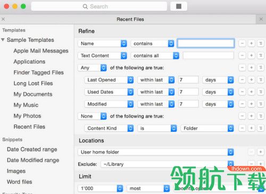Remove the Used Dates criterion

pyautogui.click(x=242, y=92)
